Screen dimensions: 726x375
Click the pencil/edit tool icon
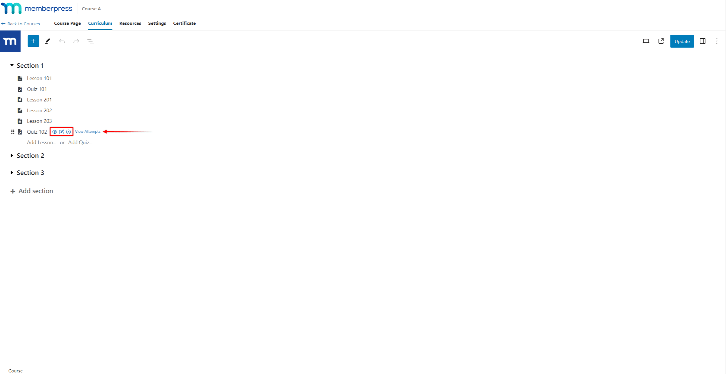click(x=48, y=41)
